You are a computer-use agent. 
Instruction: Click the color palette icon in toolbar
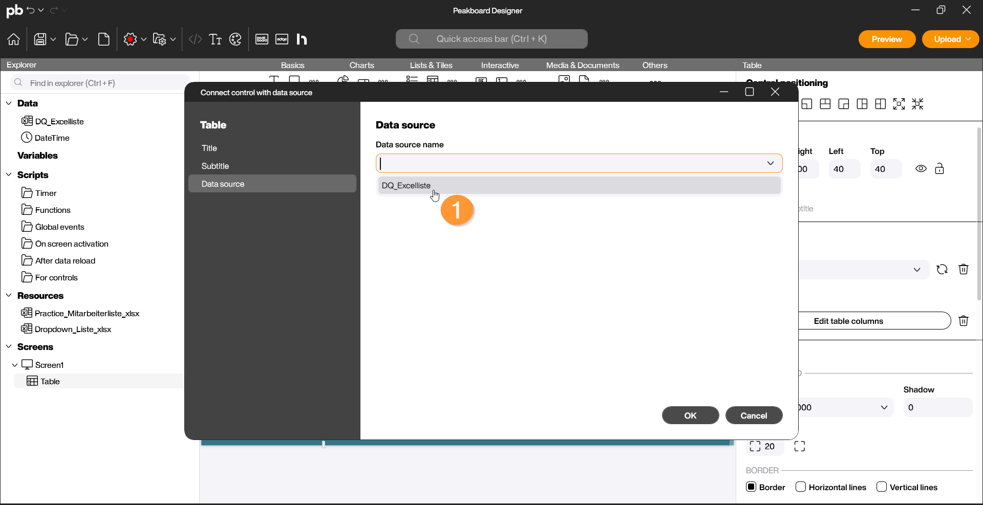(x=236, y=39)
